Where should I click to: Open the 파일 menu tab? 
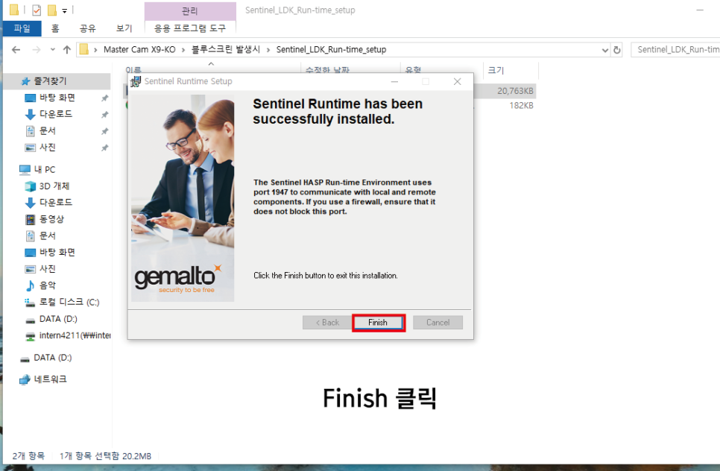pyautogui.click(x=22, y=28)
